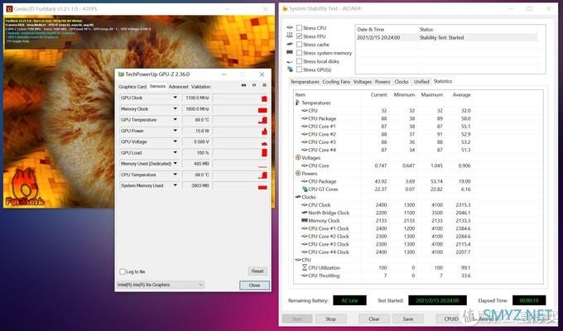Click the CPU Utilization hourglass icon
The image size is (563, 331).
click(305, 267)
